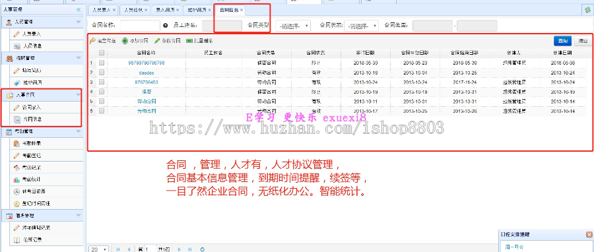Click the 清空勾选 toolbar action
The image size is (594, 252).
coord(103,41)
